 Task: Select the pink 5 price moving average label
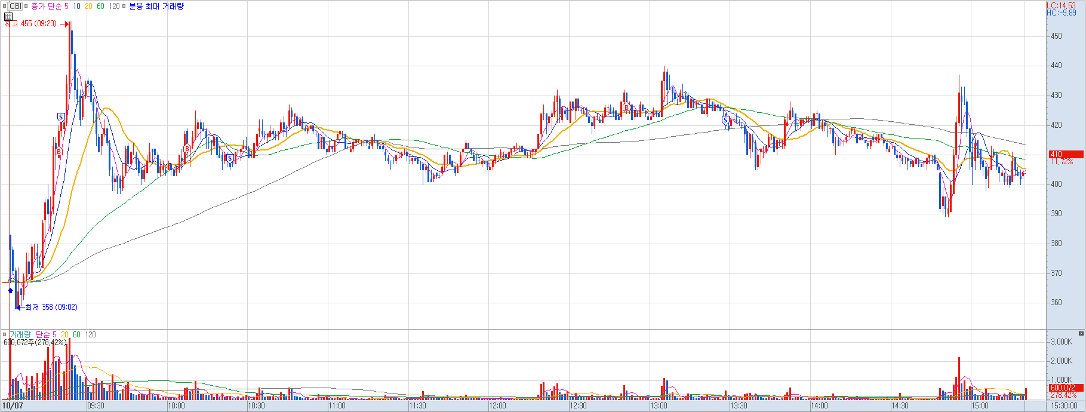(66, 6)
